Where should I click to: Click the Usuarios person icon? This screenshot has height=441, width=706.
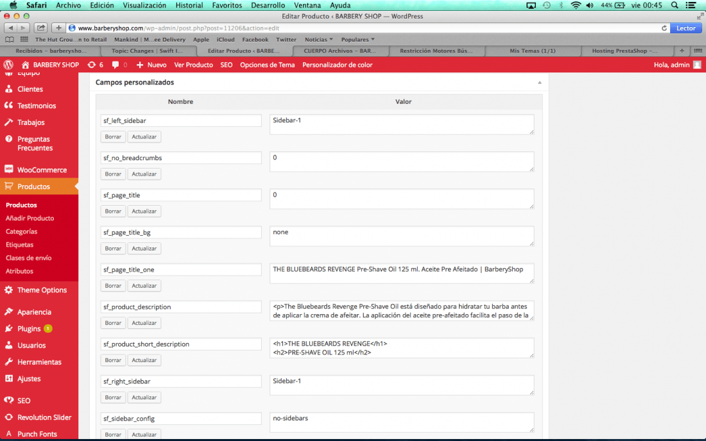8,345
